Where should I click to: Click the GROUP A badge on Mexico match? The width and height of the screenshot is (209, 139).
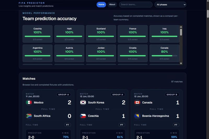(63, 94)
